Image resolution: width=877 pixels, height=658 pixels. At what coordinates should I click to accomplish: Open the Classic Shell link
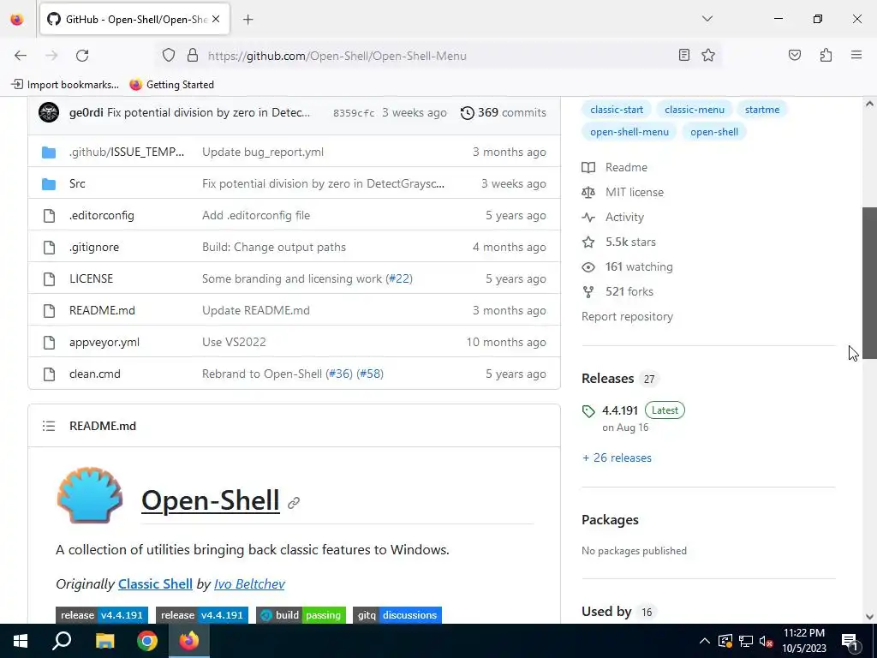tap(155, 583)
